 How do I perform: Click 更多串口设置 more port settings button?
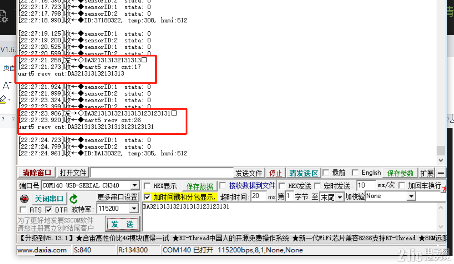pos(117,197)
